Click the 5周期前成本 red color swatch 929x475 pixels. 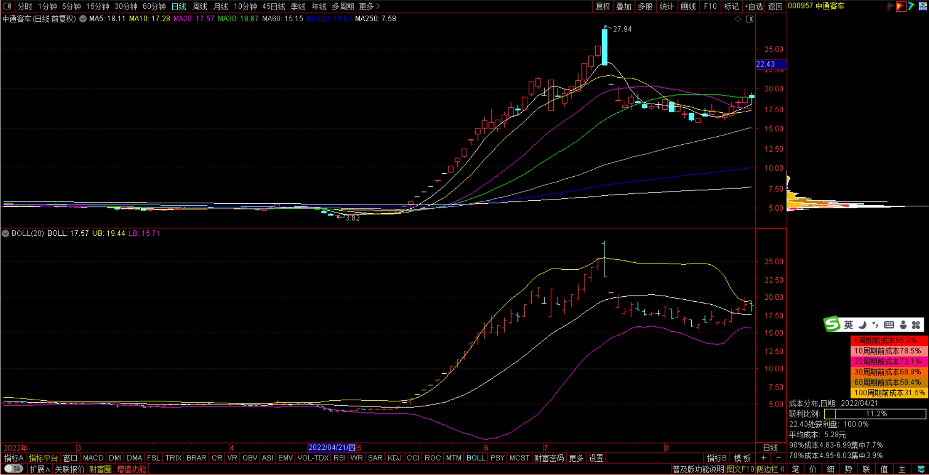pos(889,341)
